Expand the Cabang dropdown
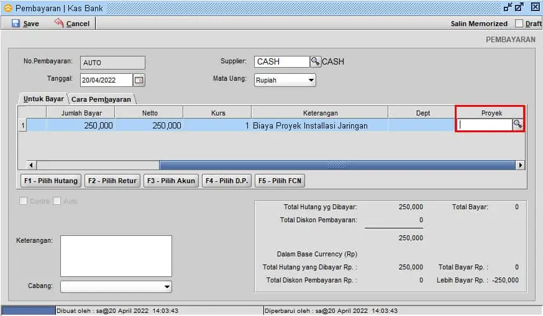Viewport: 543px width, 316px height. pyautogui.click(x=167, y=287)
